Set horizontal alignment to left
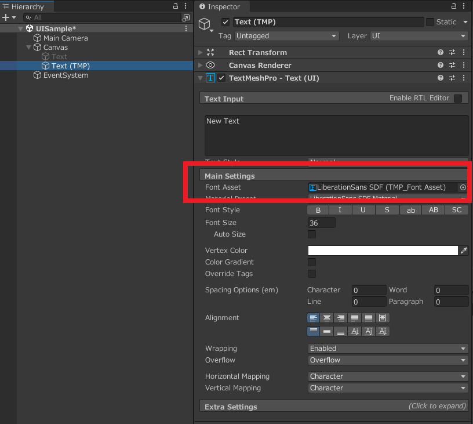 click(x=314, y=318)
